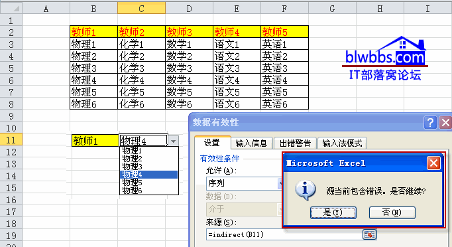Select highlighted 物理4 in the dropdown list

[148, 175]
